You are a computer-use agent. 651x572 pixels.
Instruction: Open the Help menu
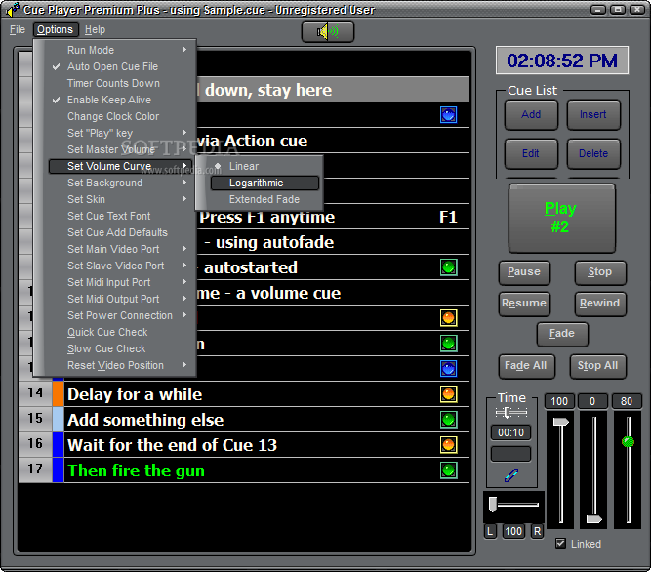tap(95, 30)
